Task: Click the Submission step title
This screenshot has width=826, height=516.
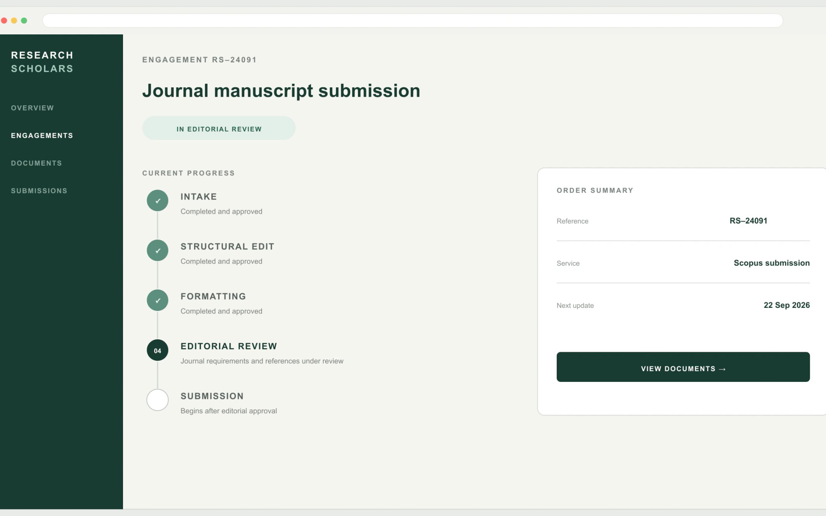Action: coord(212,396)
